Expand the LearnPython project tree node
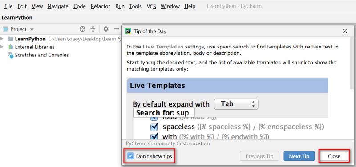Image resolution: width=356 pixels, height=167 pixels. [2, 39]
